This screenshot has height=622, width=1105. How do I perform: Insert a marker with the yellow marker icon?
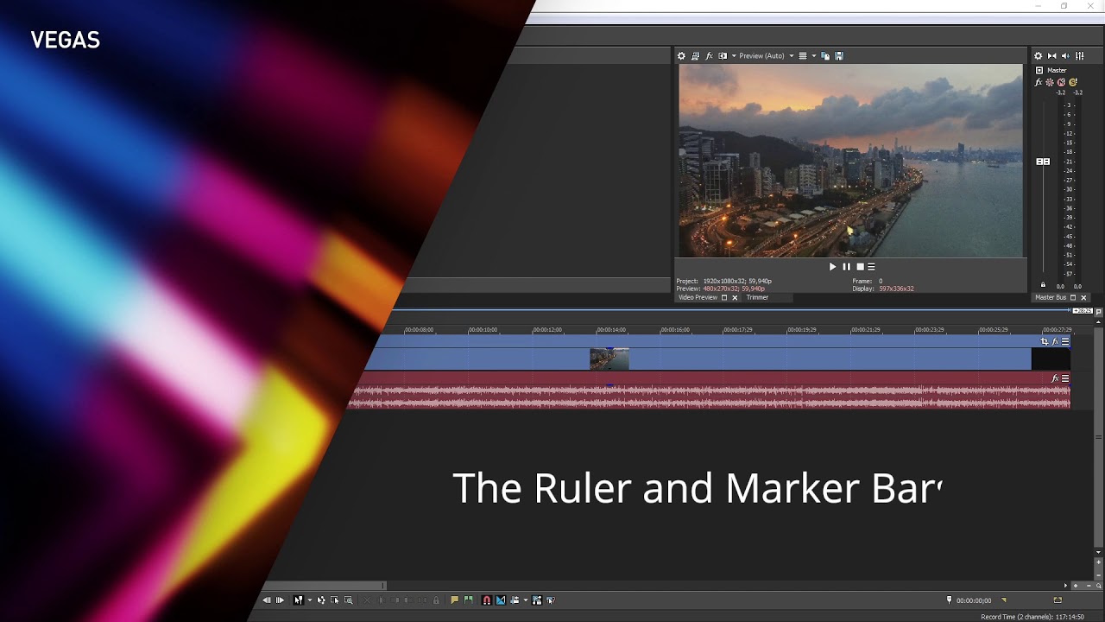pyautogui.click(x=453, y=600)
